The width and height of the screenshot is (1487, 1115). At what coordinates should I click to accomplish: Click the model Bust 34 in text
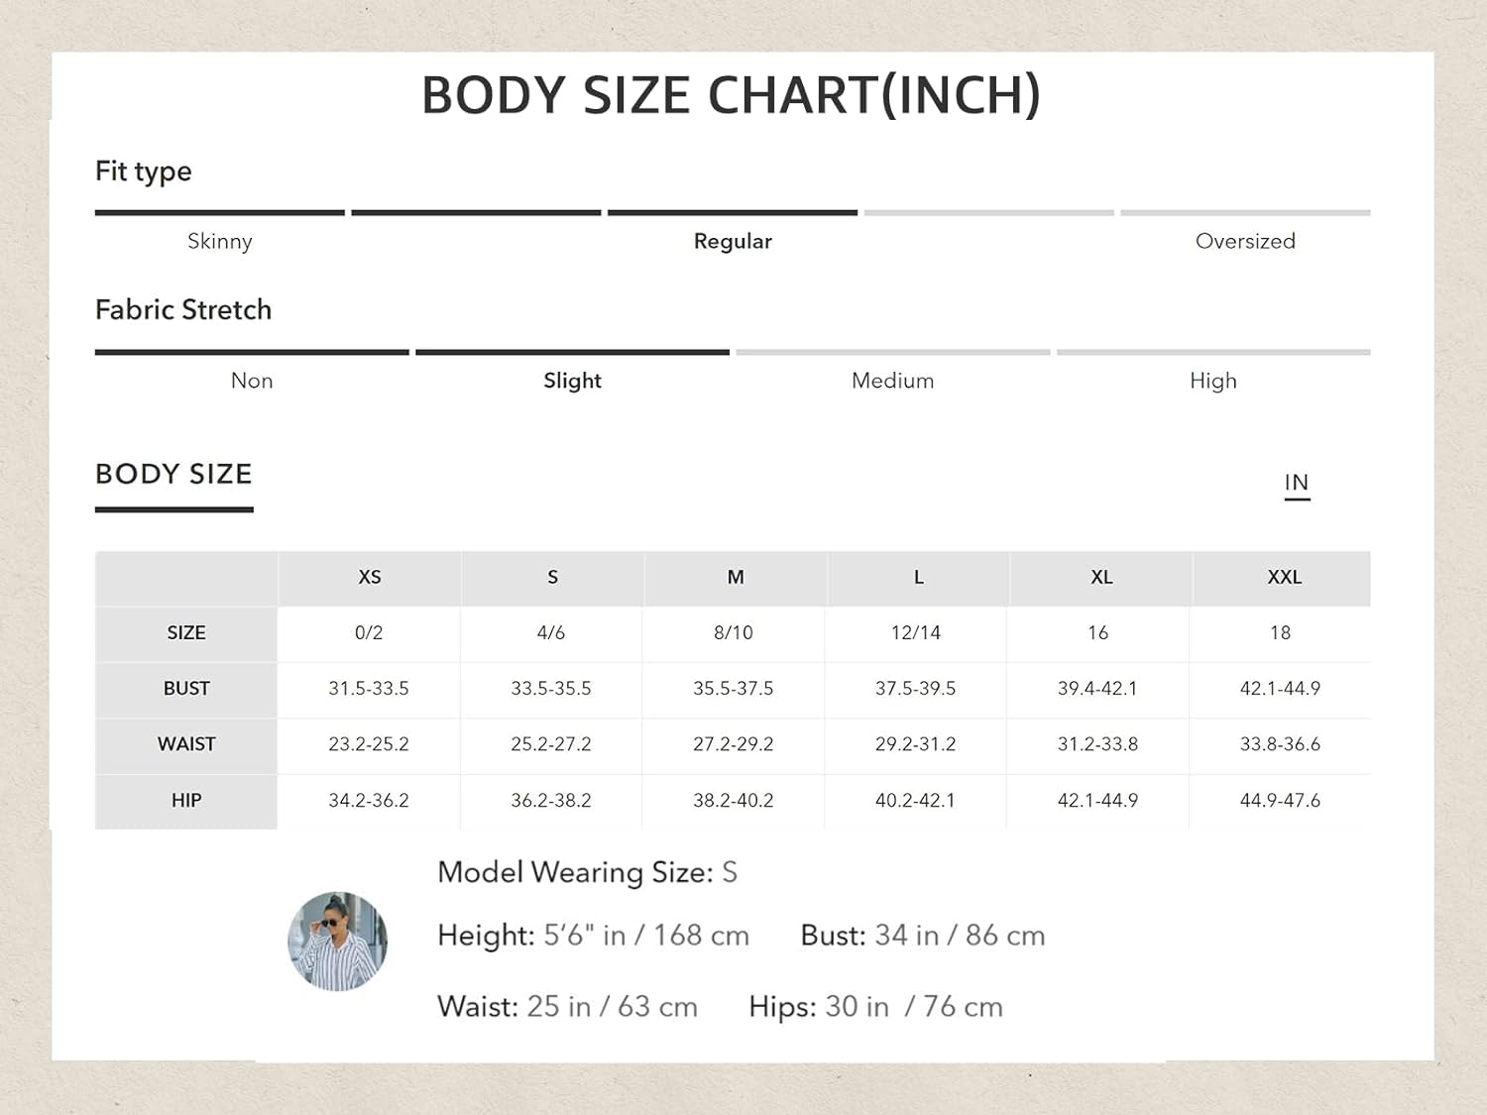922,936
